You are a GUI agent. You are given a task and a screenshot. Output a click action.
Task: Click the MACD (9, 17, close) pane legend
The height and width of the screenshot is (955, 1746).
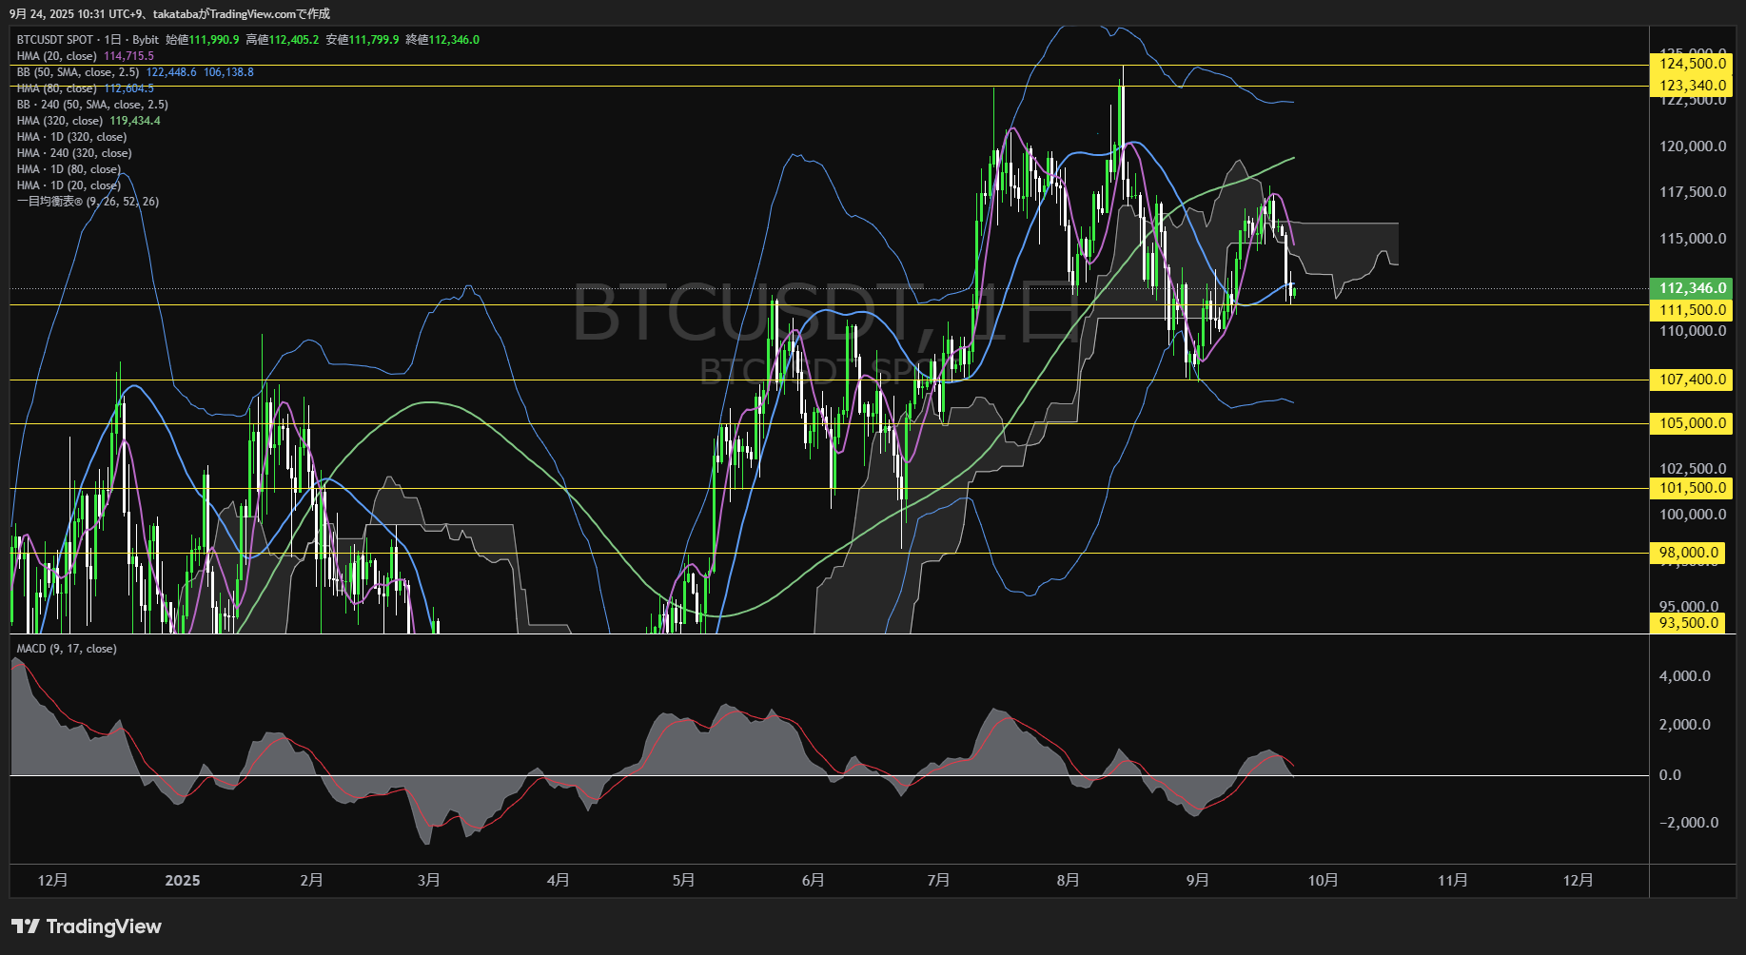point(67,649)
